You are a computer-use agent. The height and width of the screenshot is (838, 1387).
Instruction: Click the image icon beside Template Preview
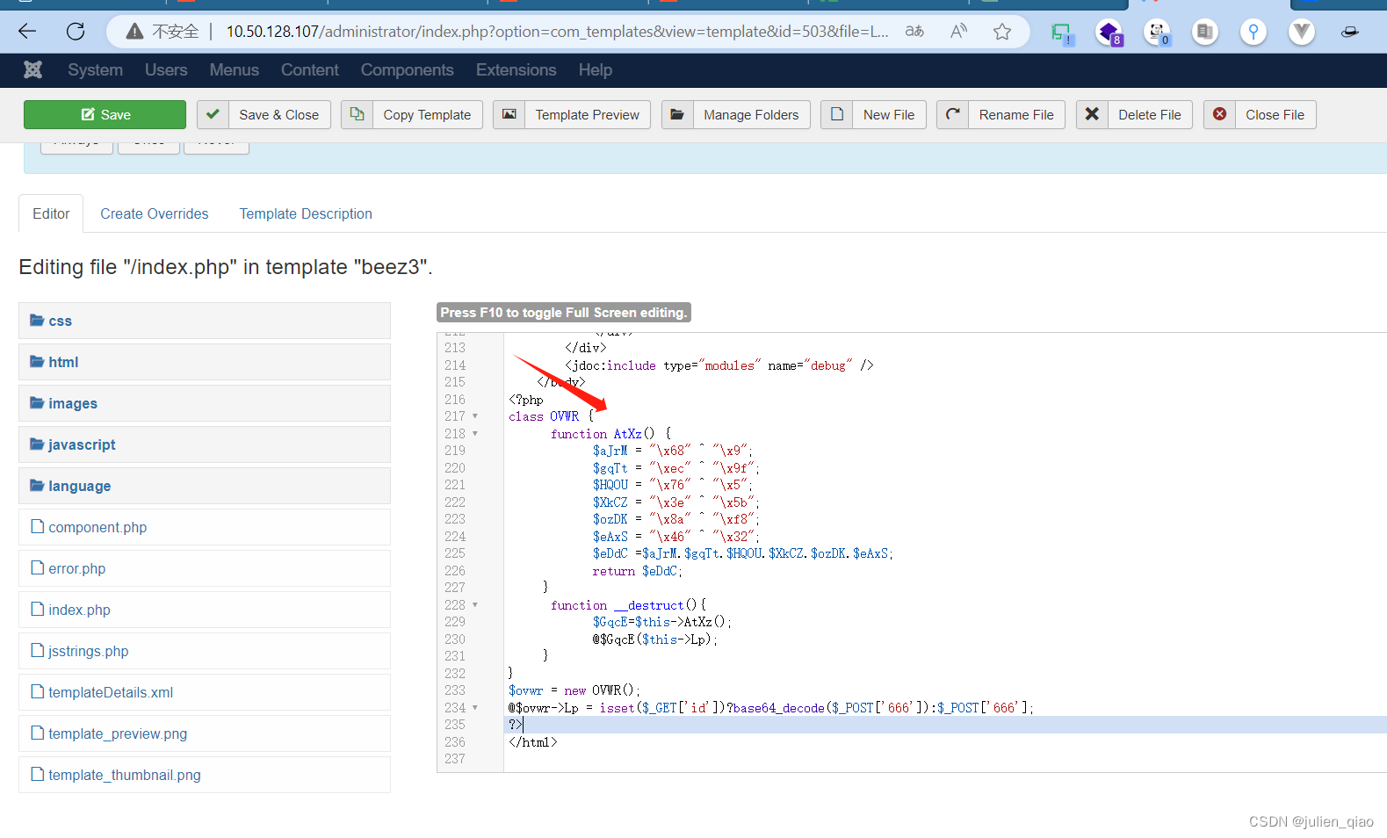point(509,114)
